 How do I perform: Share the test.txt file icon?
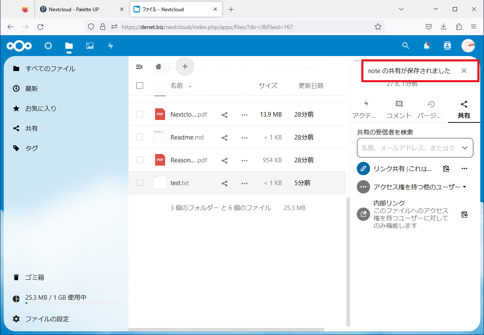click(225, 183)
